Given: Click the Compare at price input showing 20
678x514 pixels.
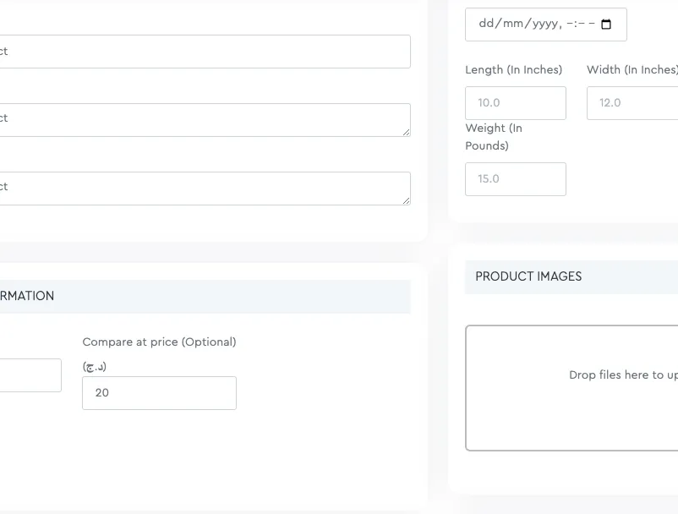Looking at the screenshot, I should tap(159, 393).
